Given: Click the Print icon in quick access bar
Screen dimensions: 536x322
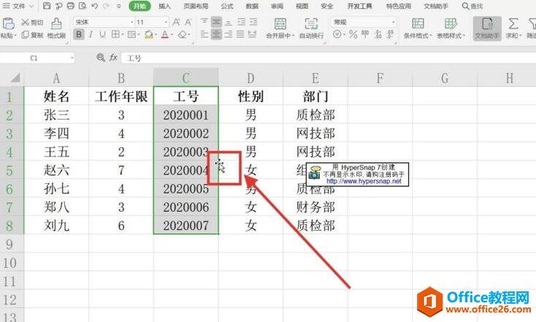Looking at the screenshot, I should pyautogui.click(x=70, y=6).
